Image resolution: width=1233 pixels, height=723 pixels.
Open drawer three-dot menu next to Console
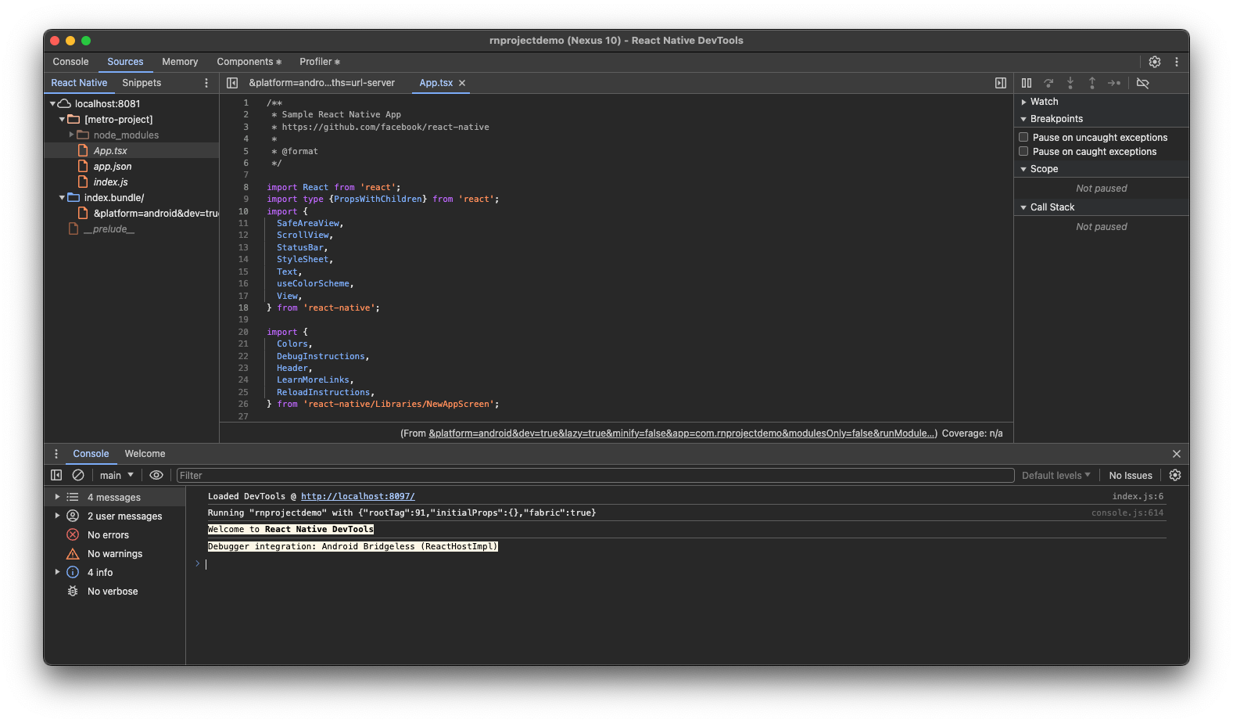click(56, 454)
